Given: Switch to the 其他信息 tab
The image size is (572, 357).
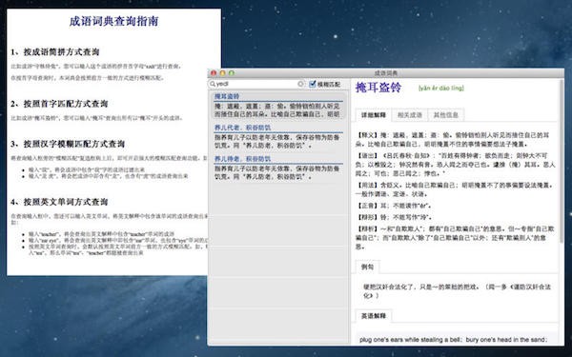Looking at the screenshot, I should tap(445, 115).
